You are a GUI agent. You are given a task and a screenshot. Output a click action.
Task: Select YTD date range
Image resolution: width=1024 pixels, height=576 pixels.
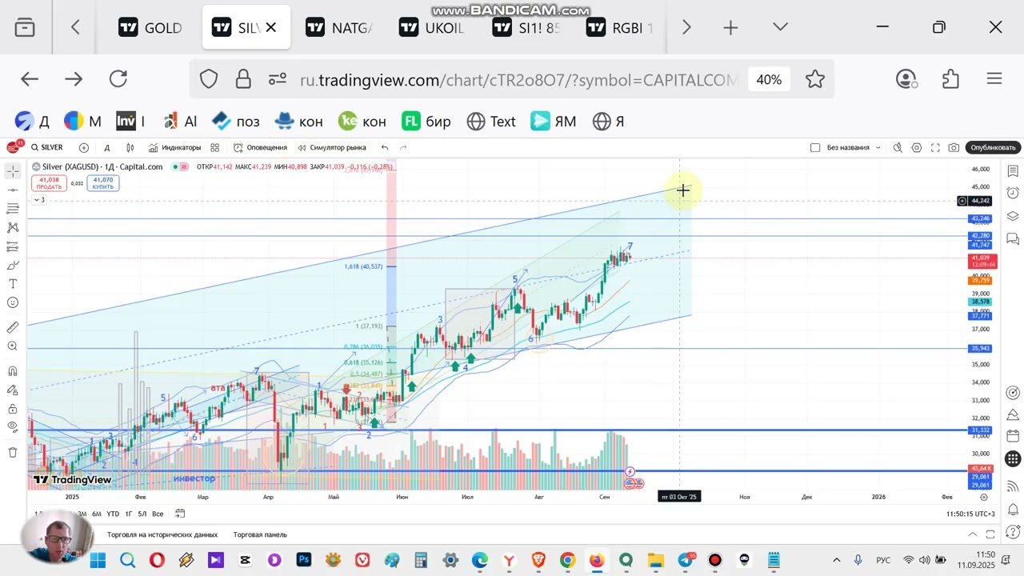click(x=113, y=514)
